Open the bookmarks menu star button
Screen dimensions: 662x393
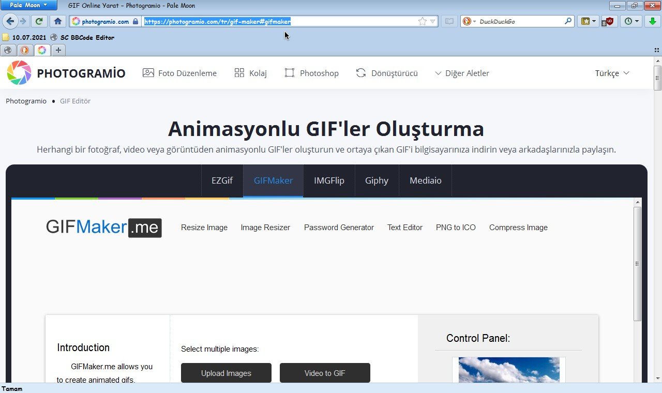[x=589, y=21]
